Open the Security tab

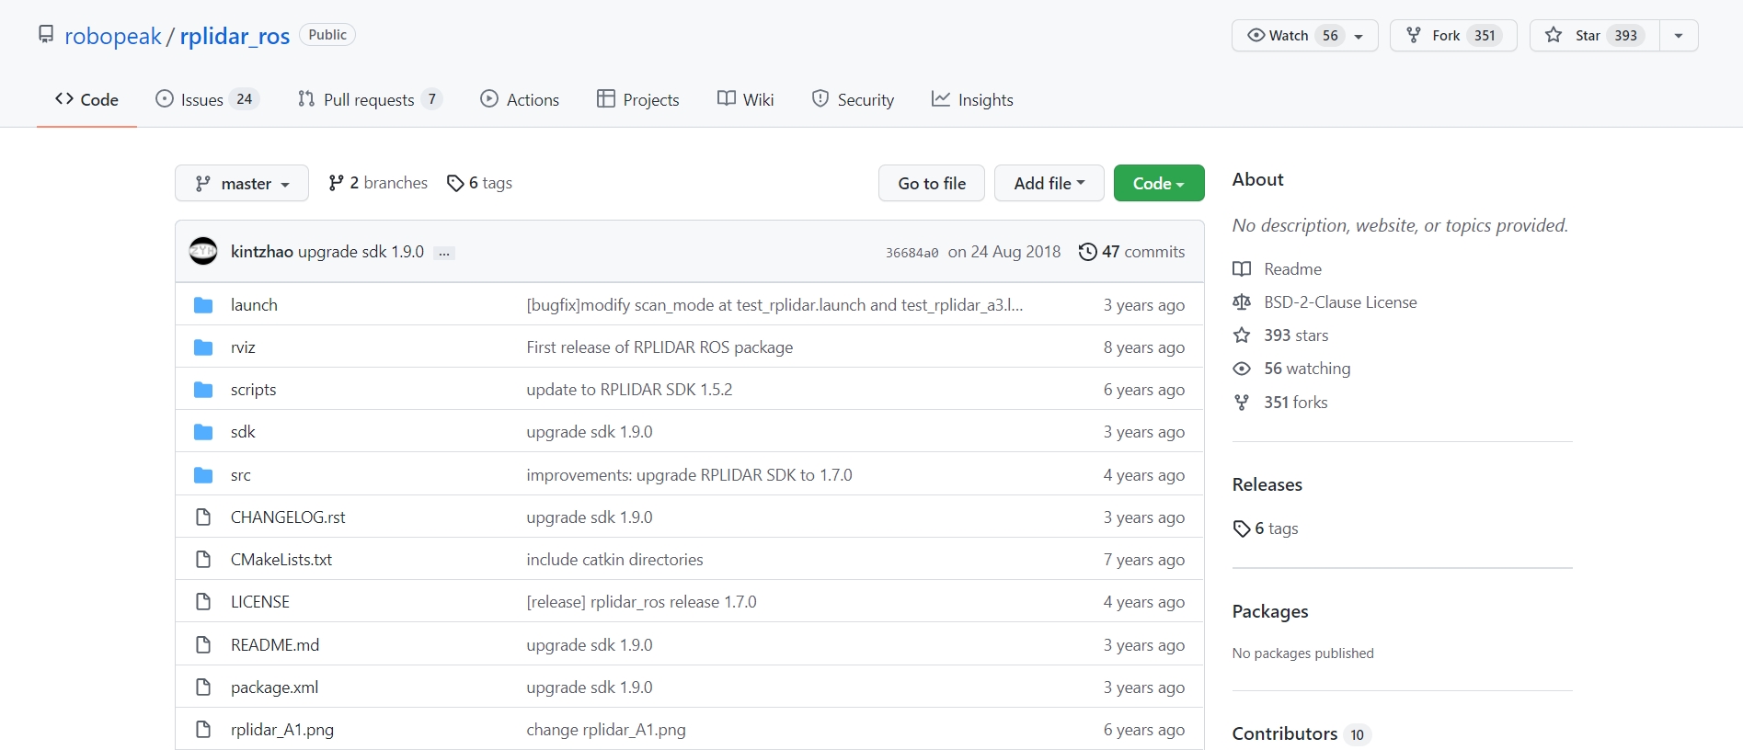click(853, 99)
